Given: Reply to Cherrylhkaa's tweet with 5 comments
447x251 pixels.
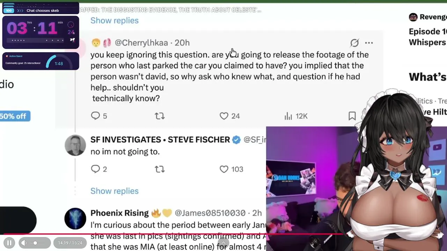Looking at the screenshot, I should click(x=95, y=116).
